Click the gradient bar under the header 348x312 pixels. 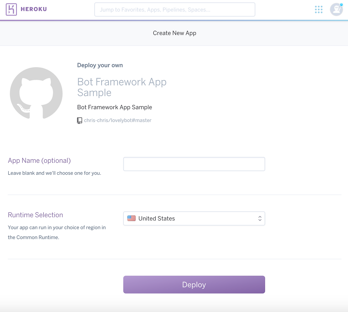click(x=174, y=20)
